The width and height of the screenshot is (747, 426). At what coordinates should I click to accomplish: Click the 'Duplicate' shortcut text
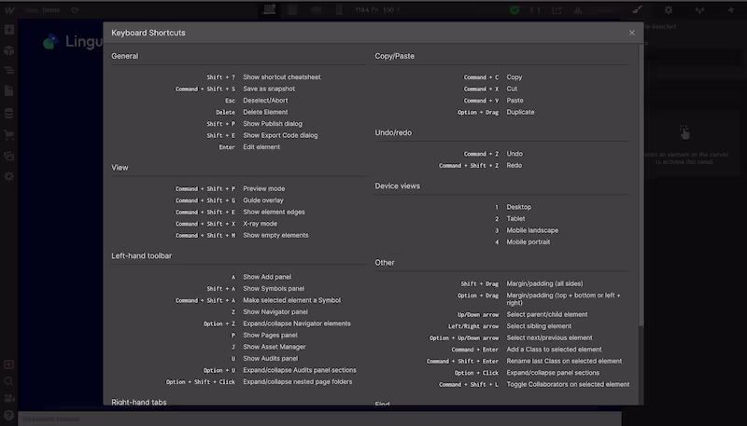coord(520,112)
